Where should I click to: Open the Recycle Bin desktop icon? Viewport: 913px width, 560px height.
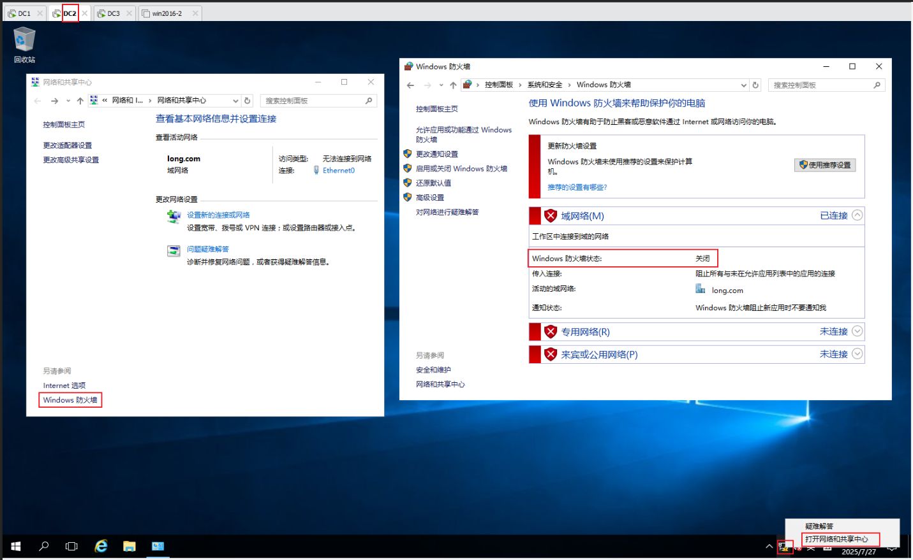pos(24,45)
